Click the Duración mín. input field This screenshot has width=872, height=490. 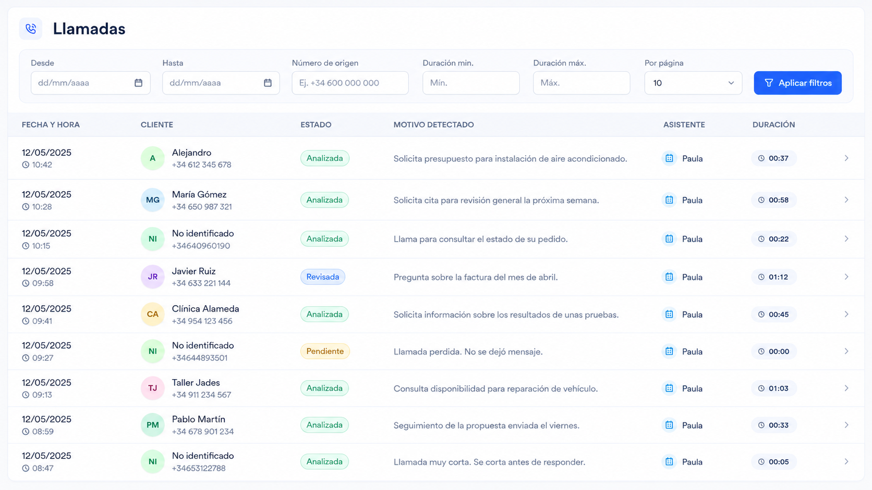pyautogui.click(x=471, y=83)
